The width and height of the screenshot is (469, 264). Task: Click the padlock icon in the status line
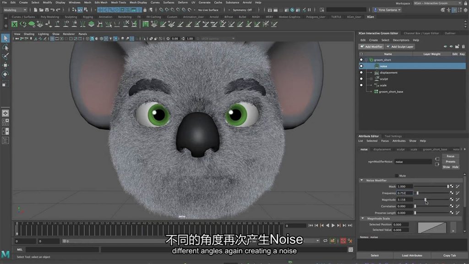click(145, 10)
